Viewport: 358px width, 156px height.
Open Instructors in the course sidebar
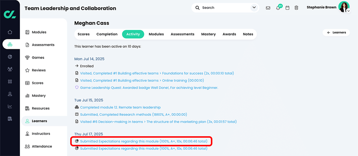coord(38,134)
